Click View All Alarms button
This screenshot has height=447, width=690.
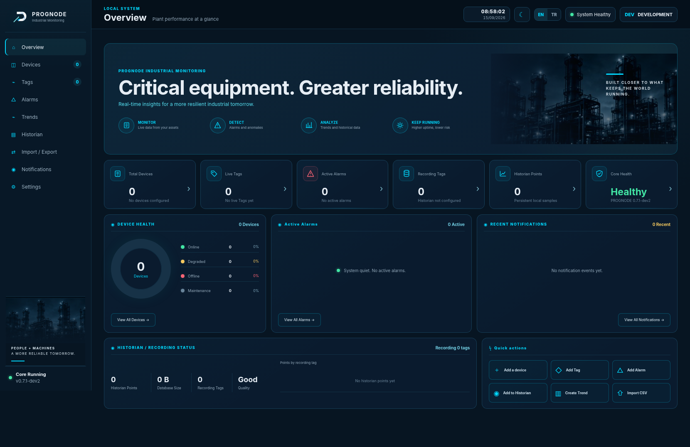pos(299,320)
